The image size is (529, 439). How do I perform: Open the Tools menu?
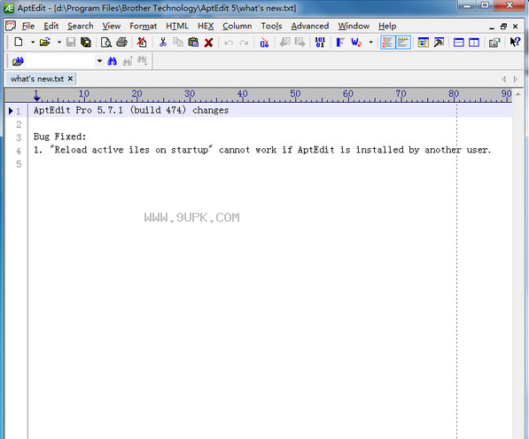[x=271, y=26]
